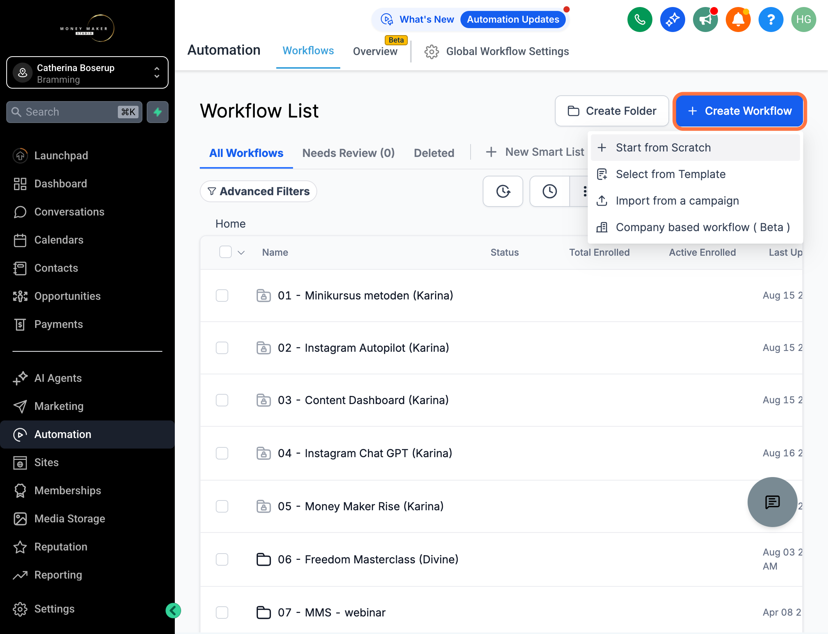Switch to the Overview tab
Screen dimensions: 828x634
pos(375,52)
